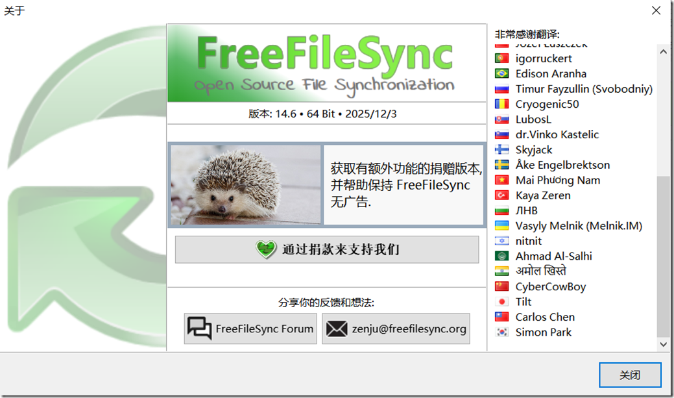Click the email envelope icon

pos(337,329)
